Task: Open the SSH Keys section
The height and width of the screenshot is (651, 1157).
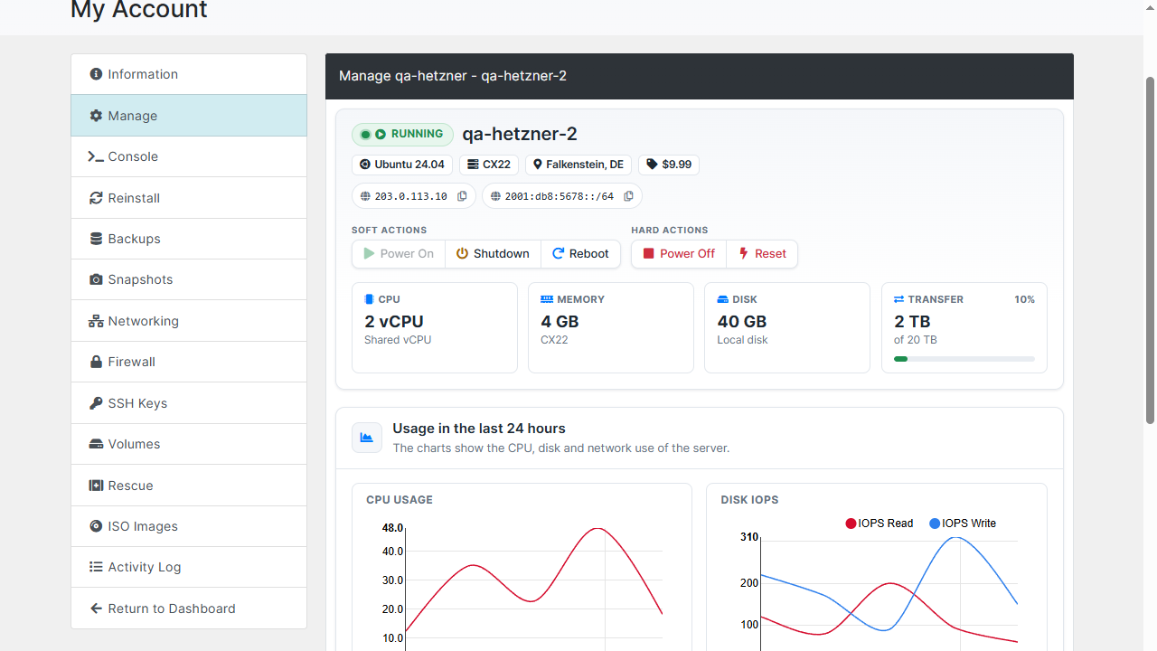Action: pyautogui.click(x=189, y=403)
